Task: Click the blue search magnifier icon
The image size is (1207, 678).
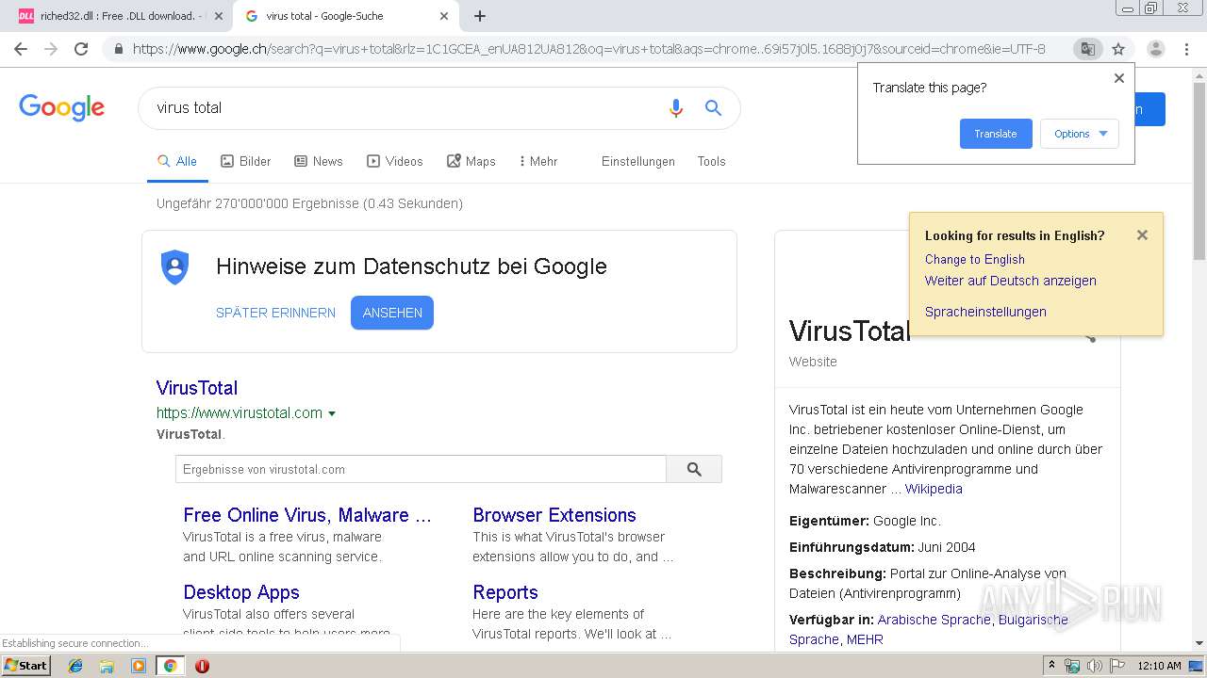Action: (713, 108)
